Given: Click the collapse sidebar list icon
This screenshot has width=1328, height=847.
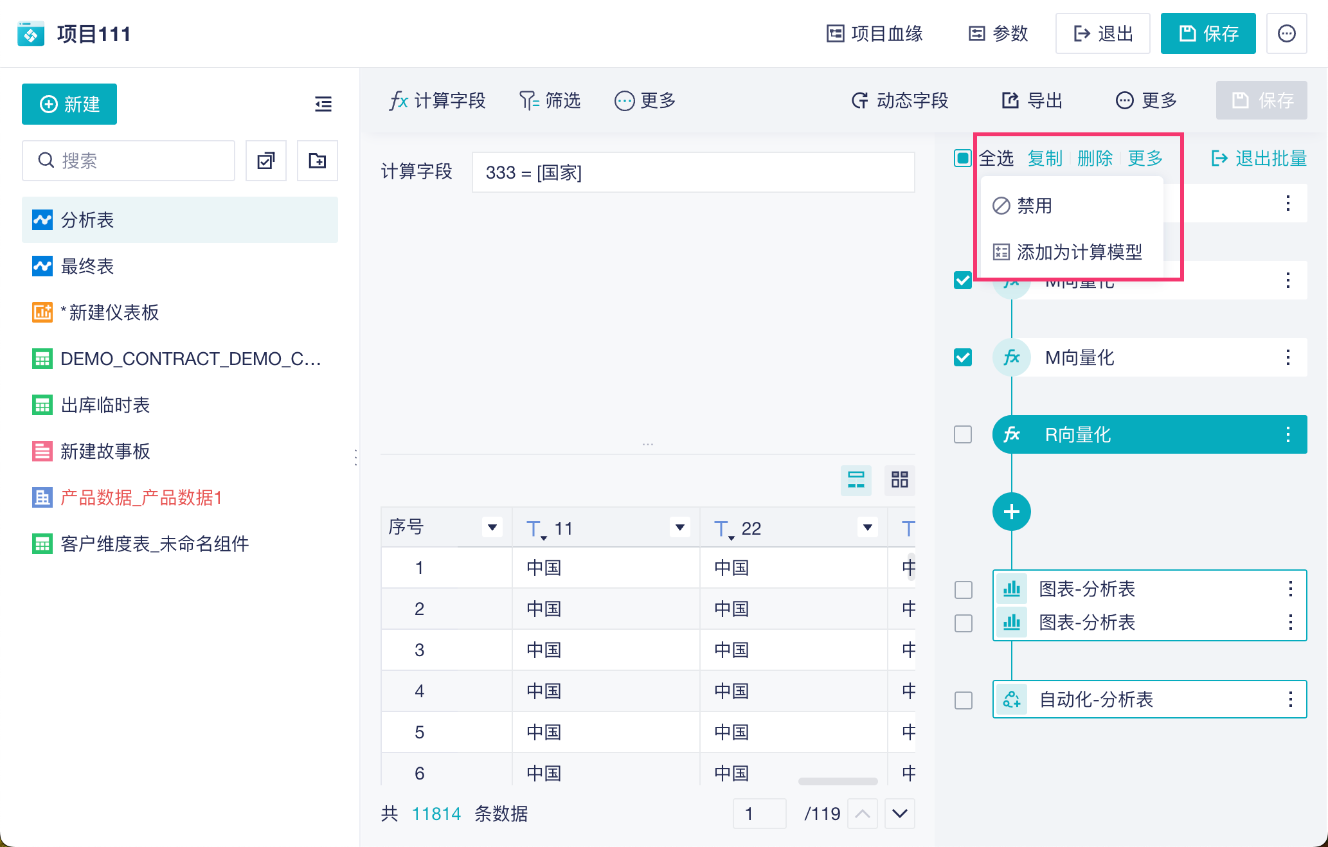Looking at the screenshot, I should click(323, 103).
